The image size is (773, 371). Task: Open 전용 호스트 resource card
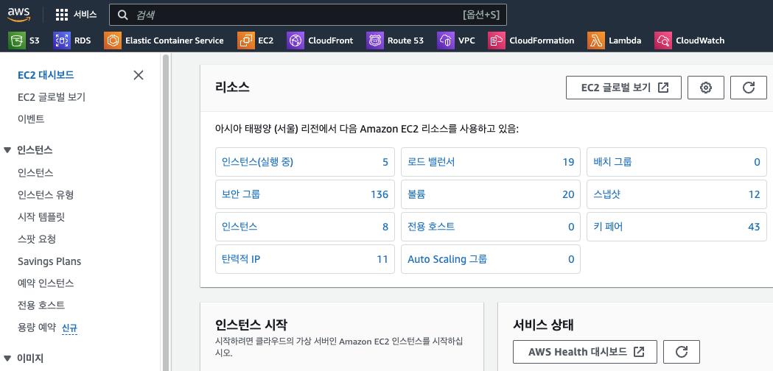coord(491,227)
